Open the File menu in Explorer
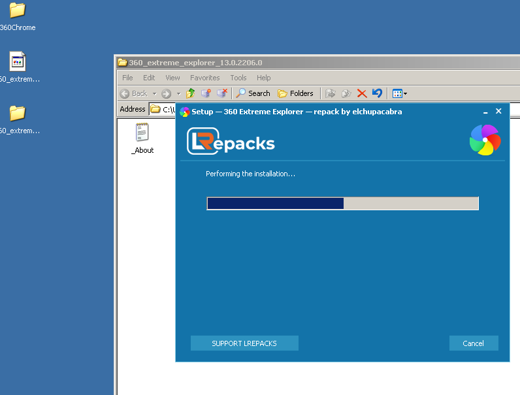The width and height of the screenshot is (520, 395). coord(127,78)
